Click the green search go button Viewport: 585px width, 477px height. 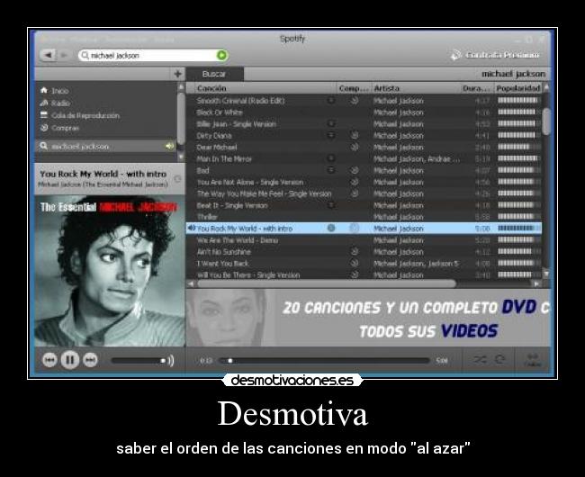221,55
